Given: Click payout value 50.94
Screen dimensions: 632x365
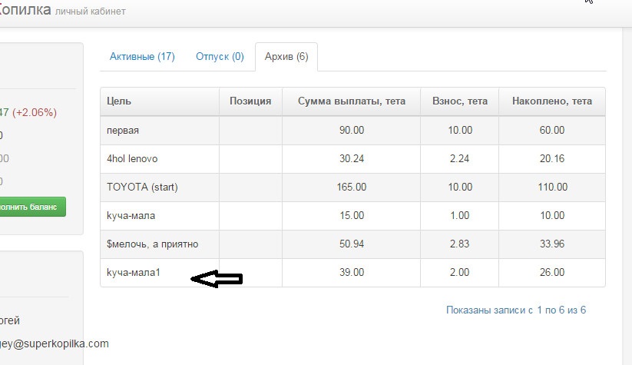Looking at the screenshot, I should [x=352, y=244].
